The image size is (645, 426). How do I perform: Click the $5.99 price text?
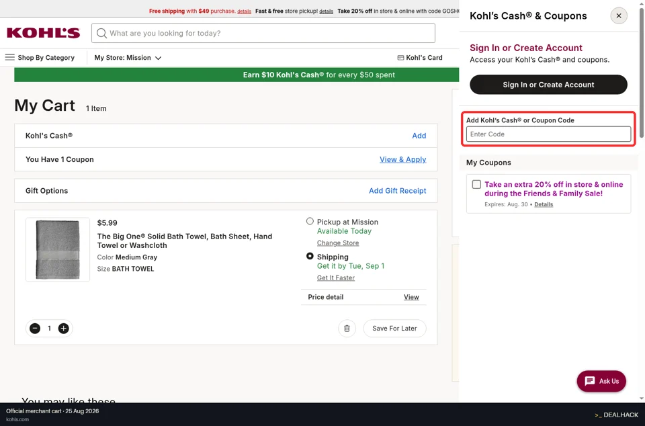tap(107, 223)
